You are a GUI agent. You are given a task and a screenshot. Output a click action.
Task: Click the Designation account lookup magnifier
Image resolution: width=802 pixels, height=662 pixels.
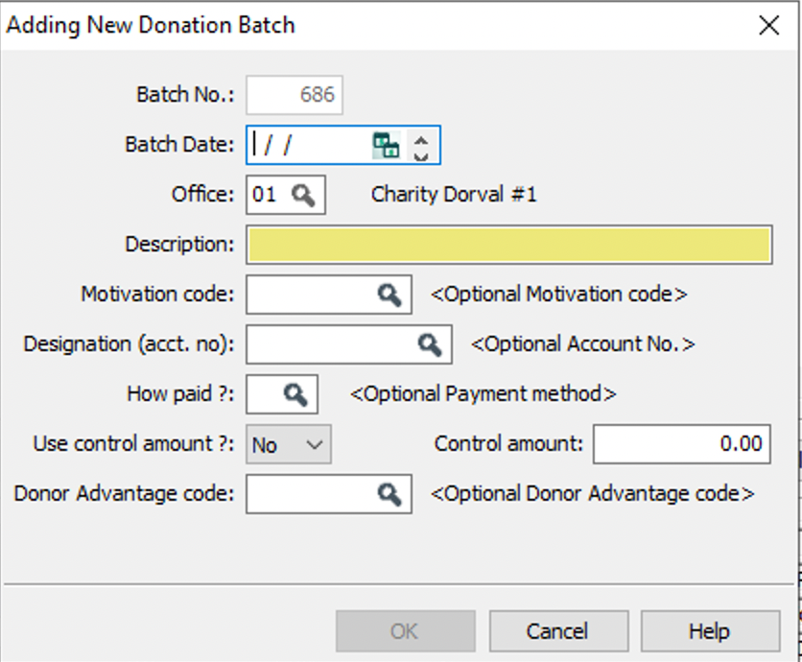[430, 344]
